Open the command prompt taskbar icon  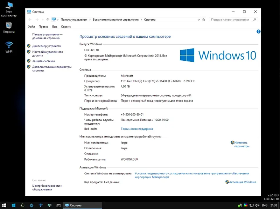(58, 205)
